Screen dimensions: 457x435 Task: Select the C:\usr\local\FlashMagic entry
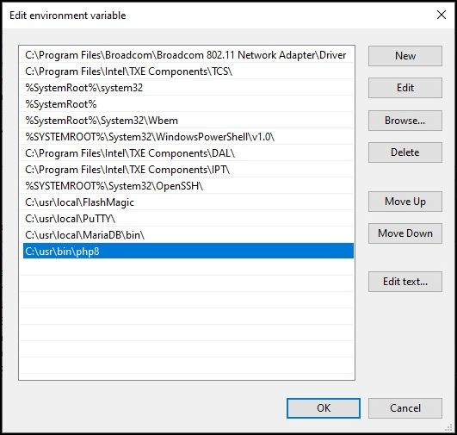point(188,202)
